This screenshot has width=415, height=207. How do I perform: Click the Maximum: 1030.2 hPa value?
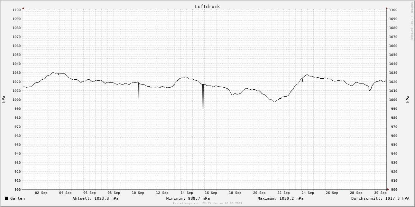(x=280, y=198)
